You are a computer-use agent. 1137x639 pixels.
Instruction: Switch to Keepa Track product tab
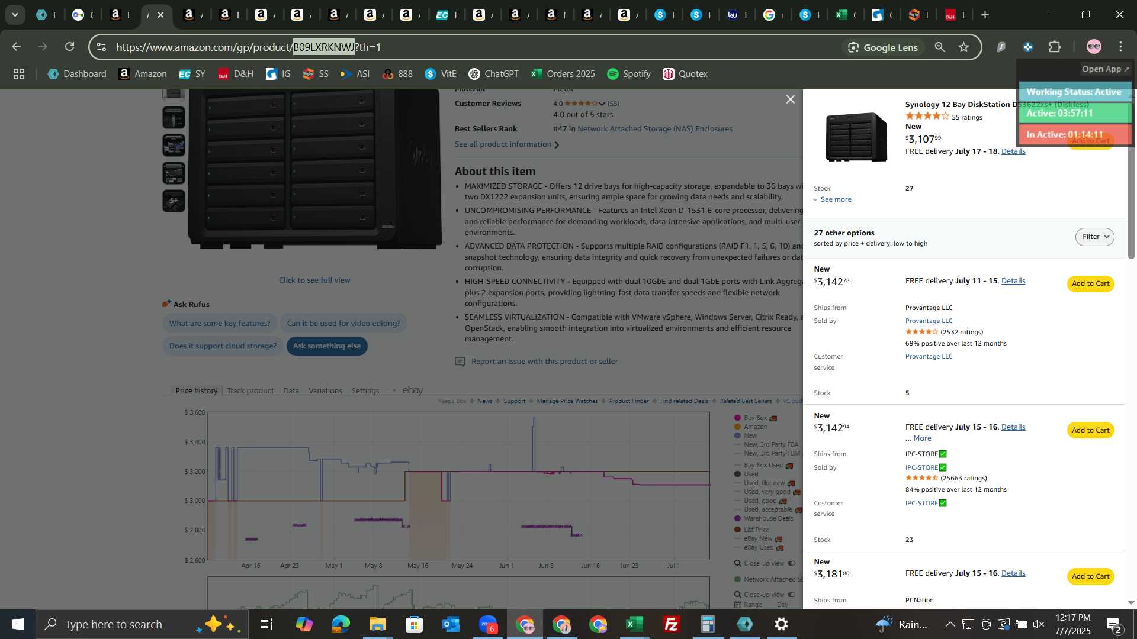250,391
